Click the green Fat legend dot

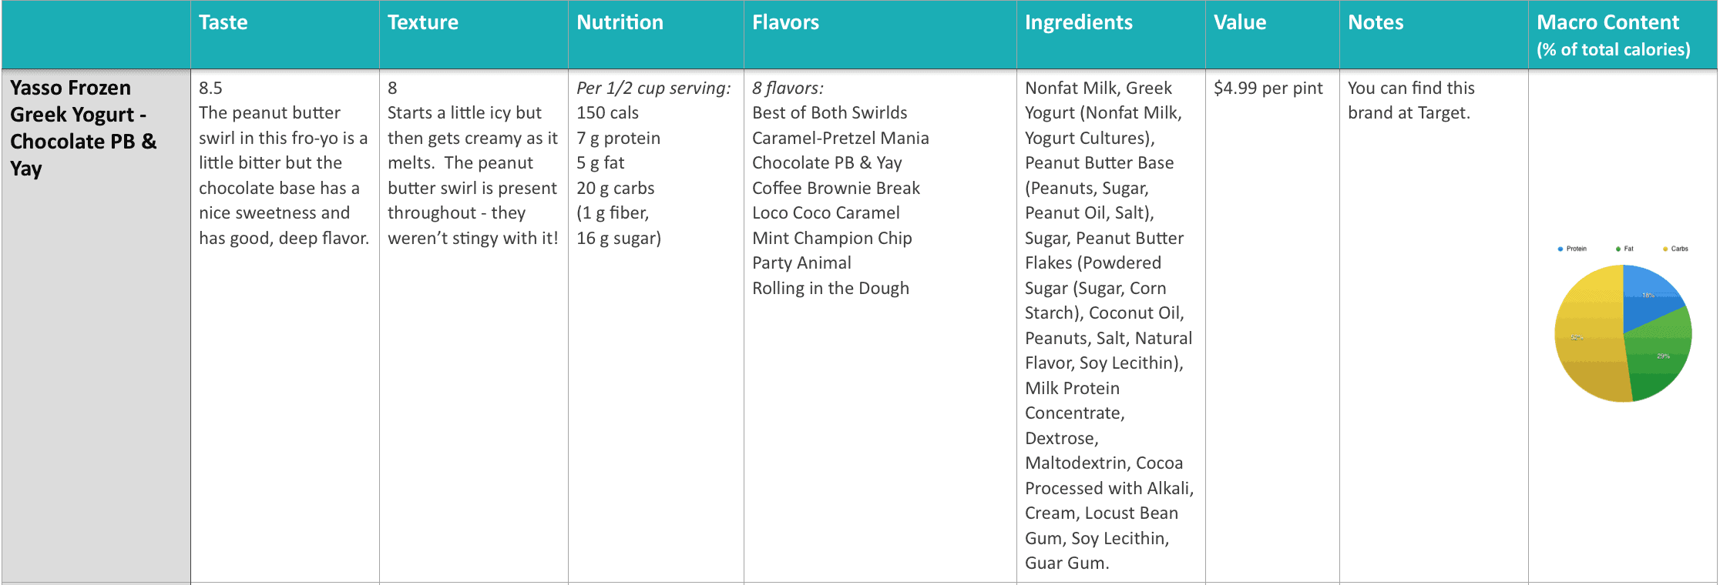click(x=1618, y=249)
